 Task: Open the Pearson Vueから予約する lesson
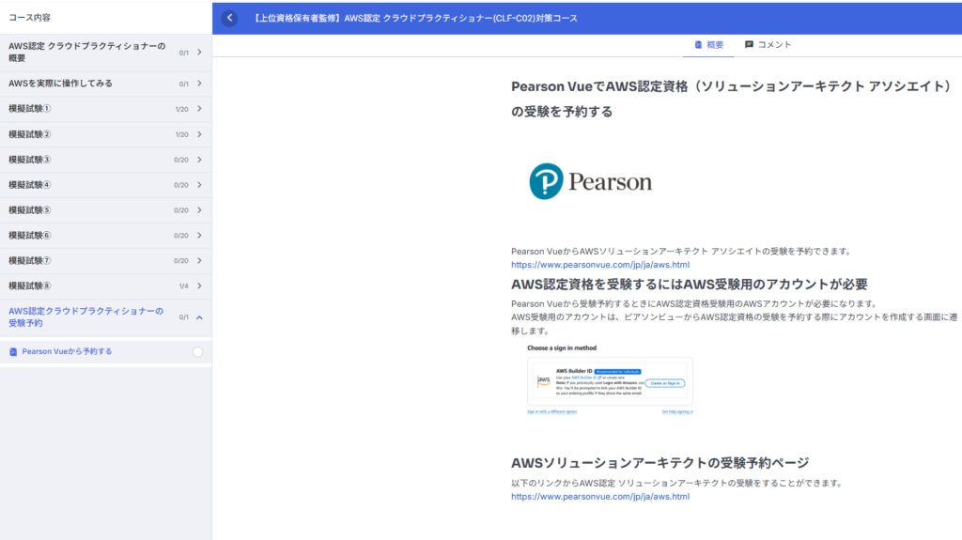(67, 352)
